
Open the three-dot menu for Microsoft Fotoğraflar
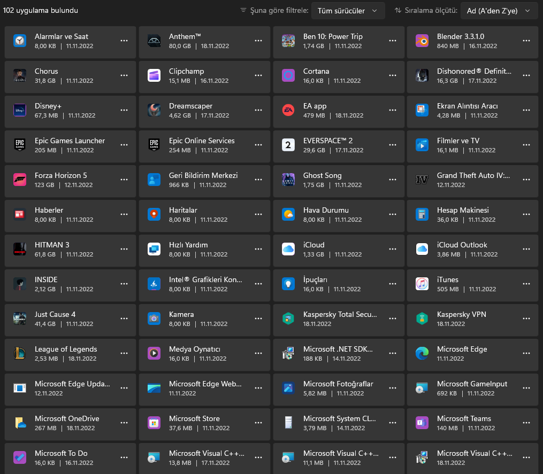tap(392, 388)
